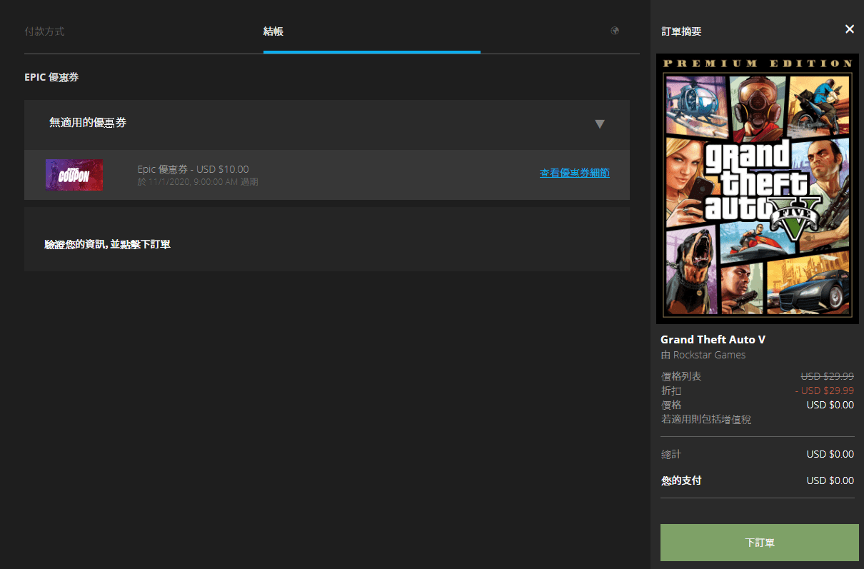Click the 訂單摘要 heading
The height and width of the screenshot is (569, 864).
681,31
